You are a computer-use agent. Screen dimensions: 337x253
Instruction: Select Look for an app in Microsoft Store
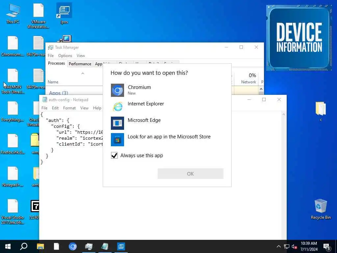(x=167, y=140)
